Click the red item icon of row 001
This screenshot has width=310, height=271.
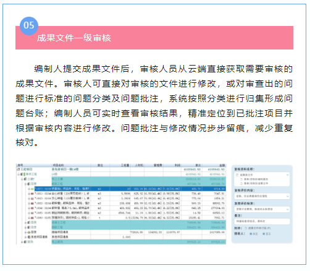[32, 194]
